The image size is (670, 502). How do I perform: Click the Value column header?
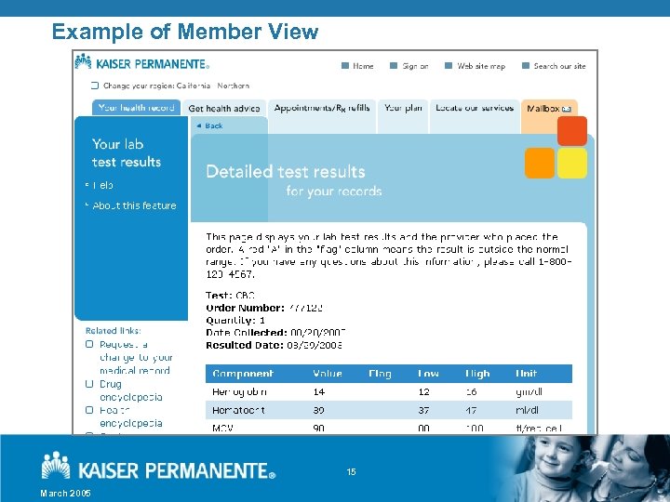click(x=328, y=374)
